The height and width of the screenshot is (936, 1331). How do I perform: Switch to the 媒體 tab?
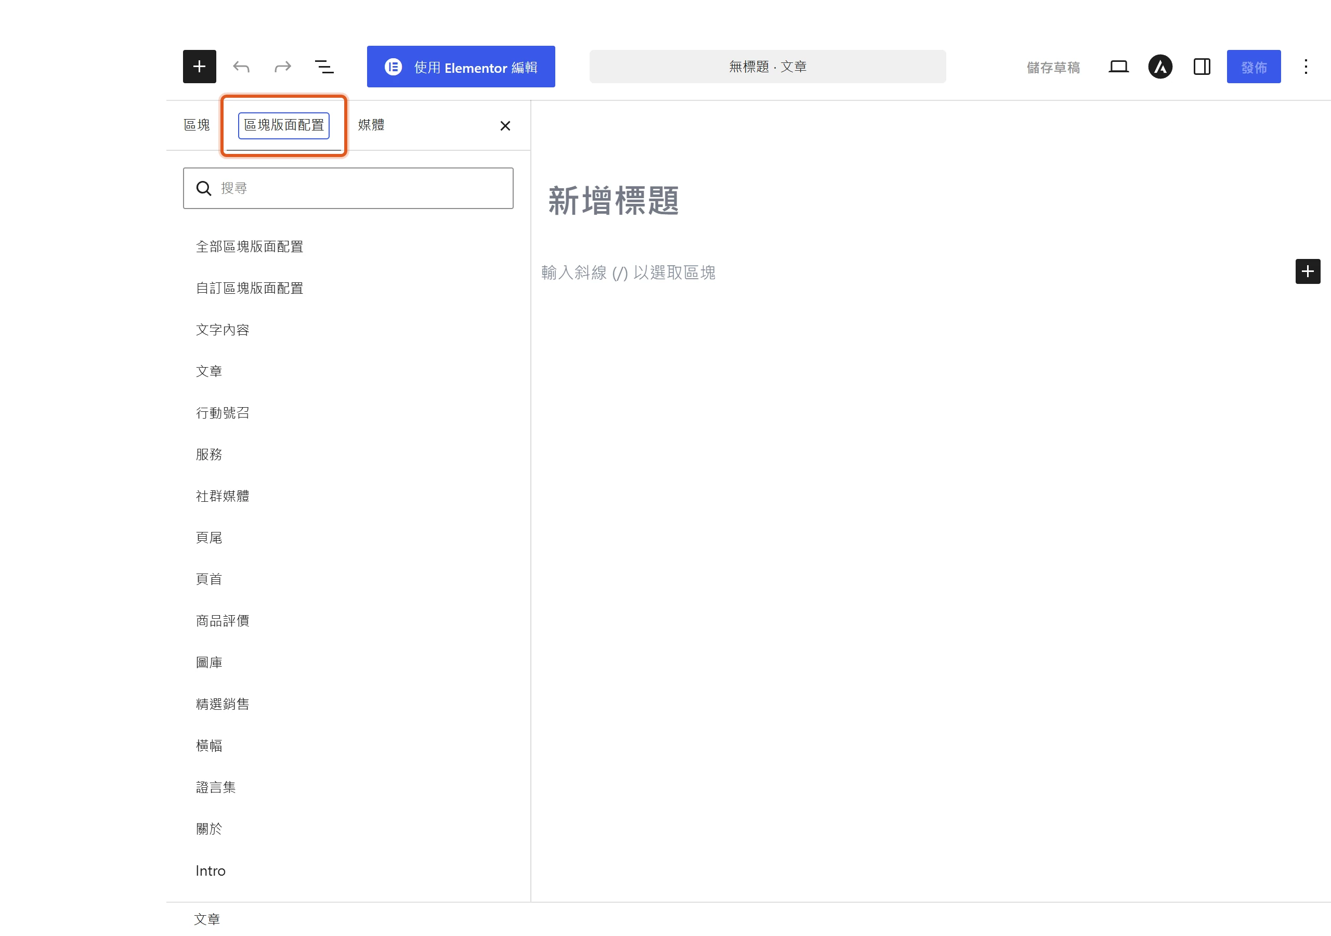(371, 125)
